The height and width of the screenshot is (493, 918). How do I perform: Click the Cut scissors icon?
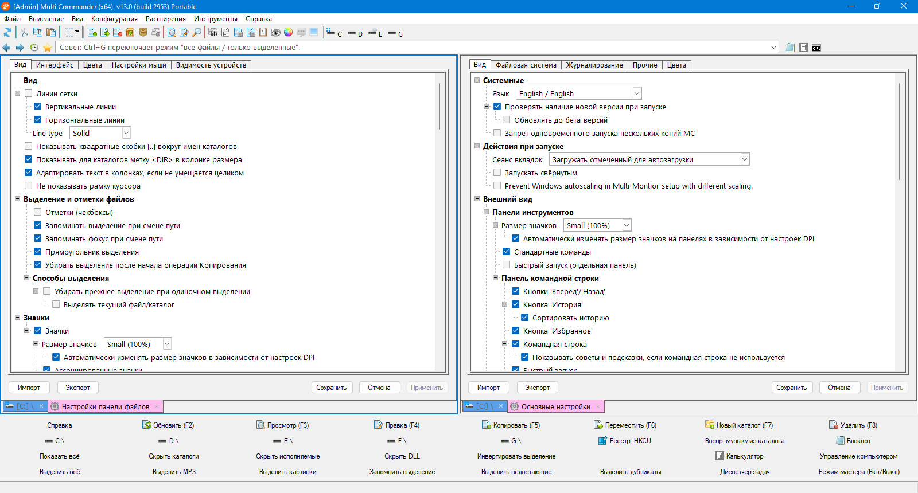tap(25, 32)
